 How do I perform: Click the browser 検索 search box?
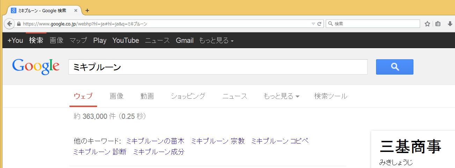tap(373, 24)
